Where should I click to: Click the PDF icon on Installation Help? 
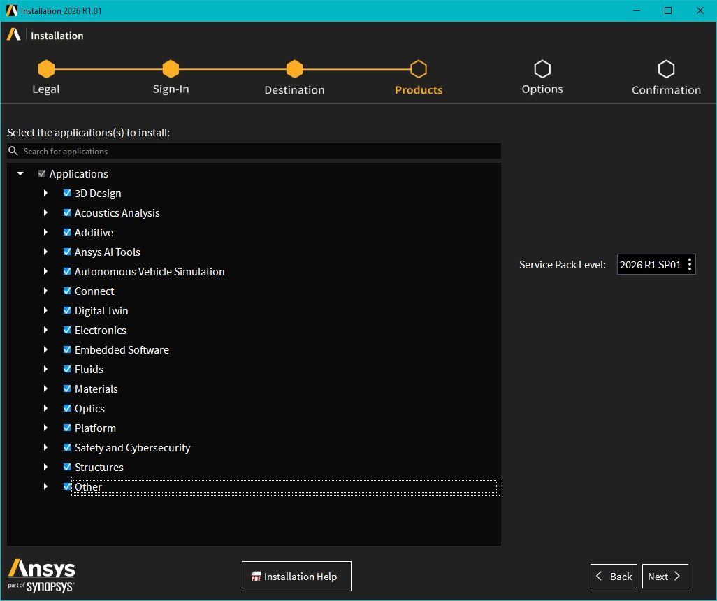[256, 577]
